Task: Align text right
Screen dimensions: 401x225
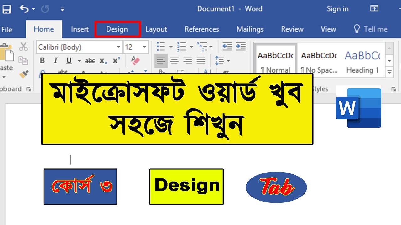Action: tap(188, 61)
